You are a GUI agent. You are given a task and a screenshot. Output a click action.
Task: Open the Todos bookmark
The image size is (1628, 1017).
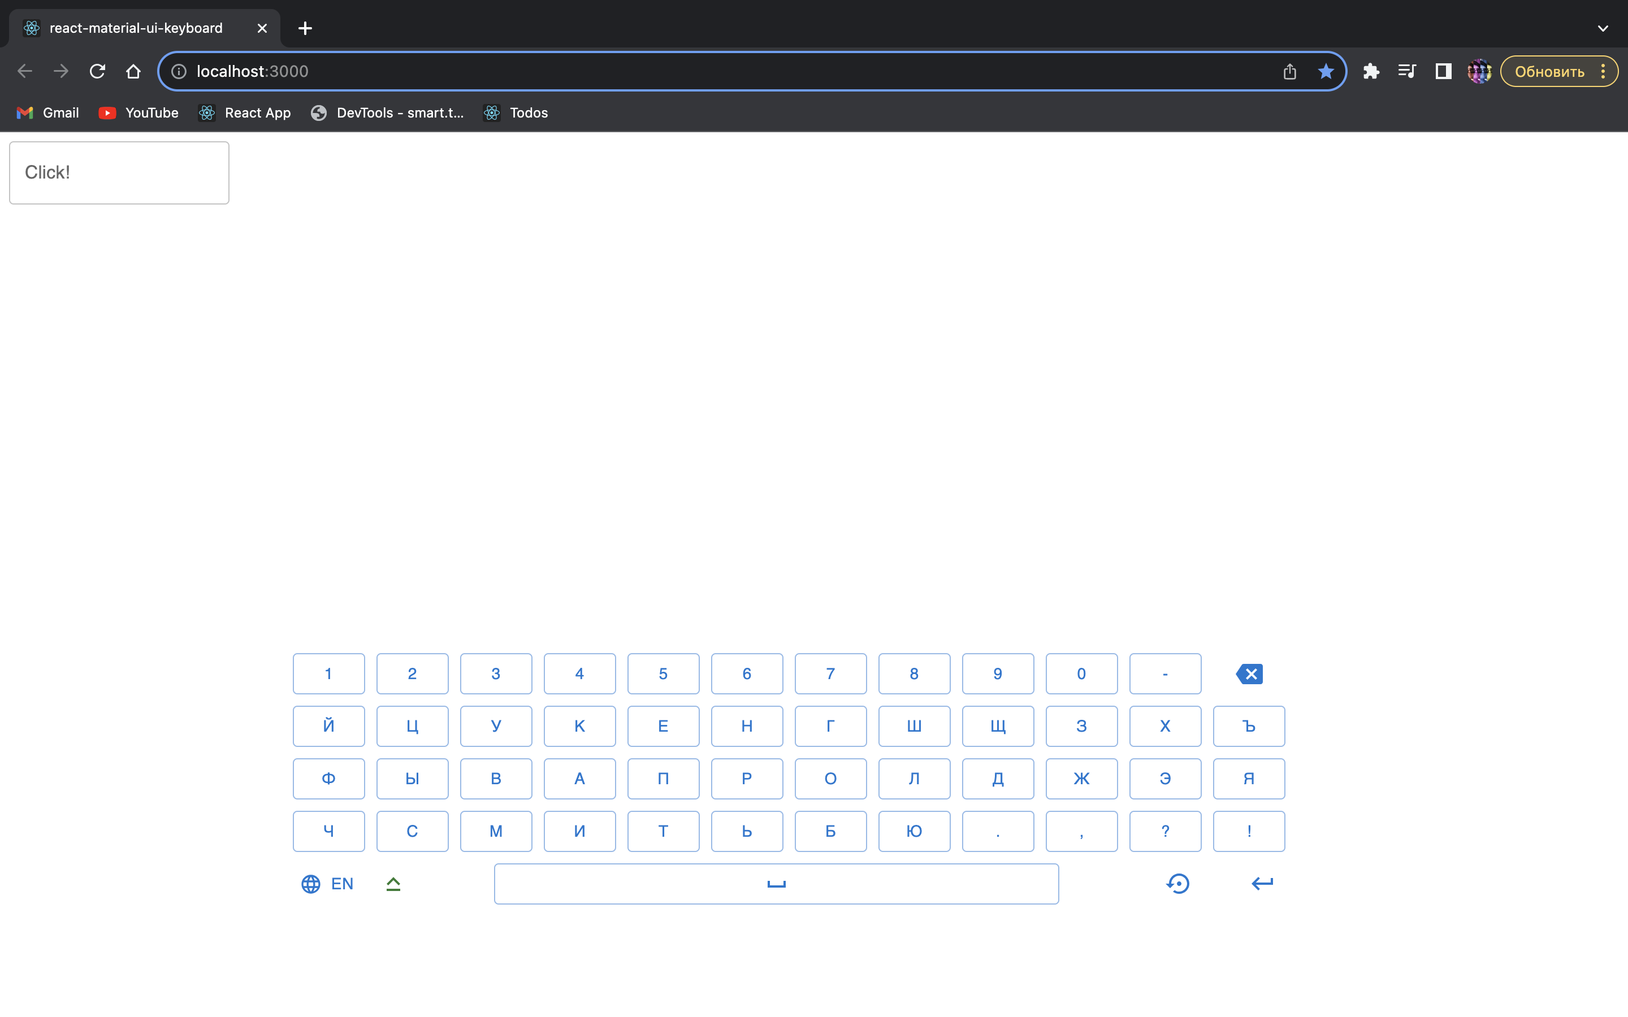click(x=516, y=113)
